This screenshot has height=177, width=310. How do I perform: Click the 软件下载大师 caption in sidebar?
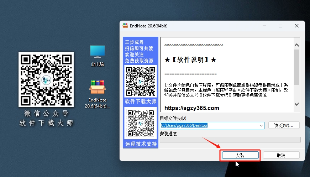141,101
